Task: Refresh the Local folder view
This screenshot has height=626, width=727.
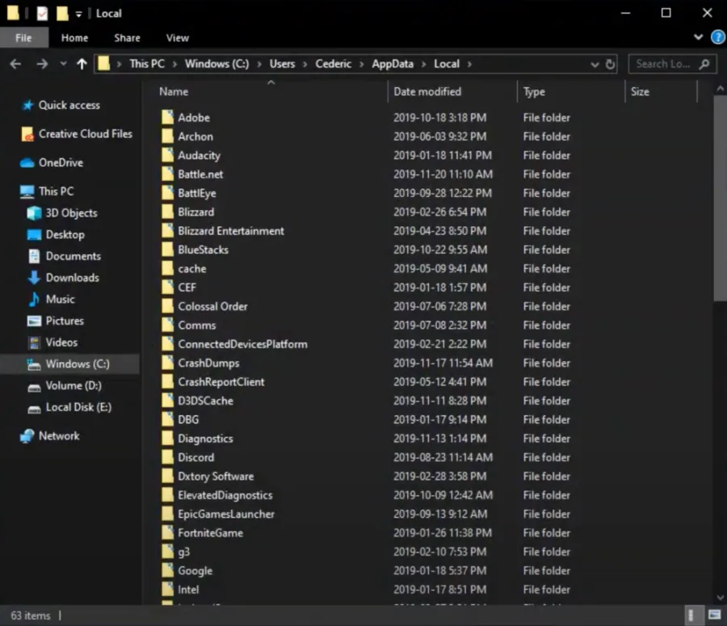Action: pyautogui.click(x=610, y=64)
